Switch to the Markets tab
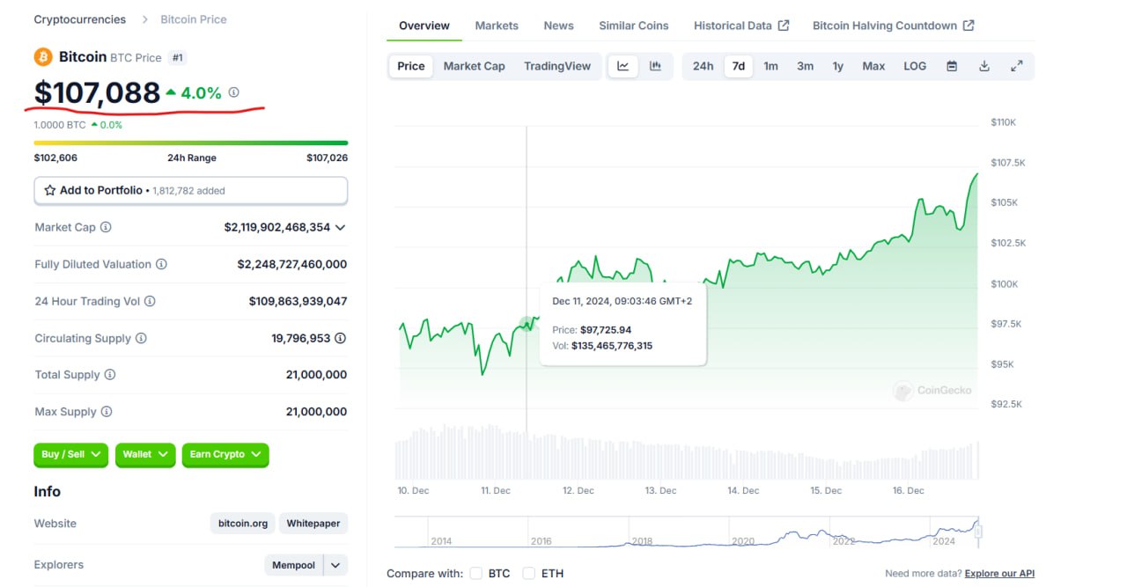 497,26
